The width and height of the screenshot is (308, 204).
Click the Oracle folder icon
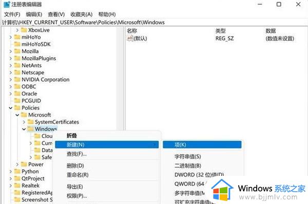tap(17, 94)
